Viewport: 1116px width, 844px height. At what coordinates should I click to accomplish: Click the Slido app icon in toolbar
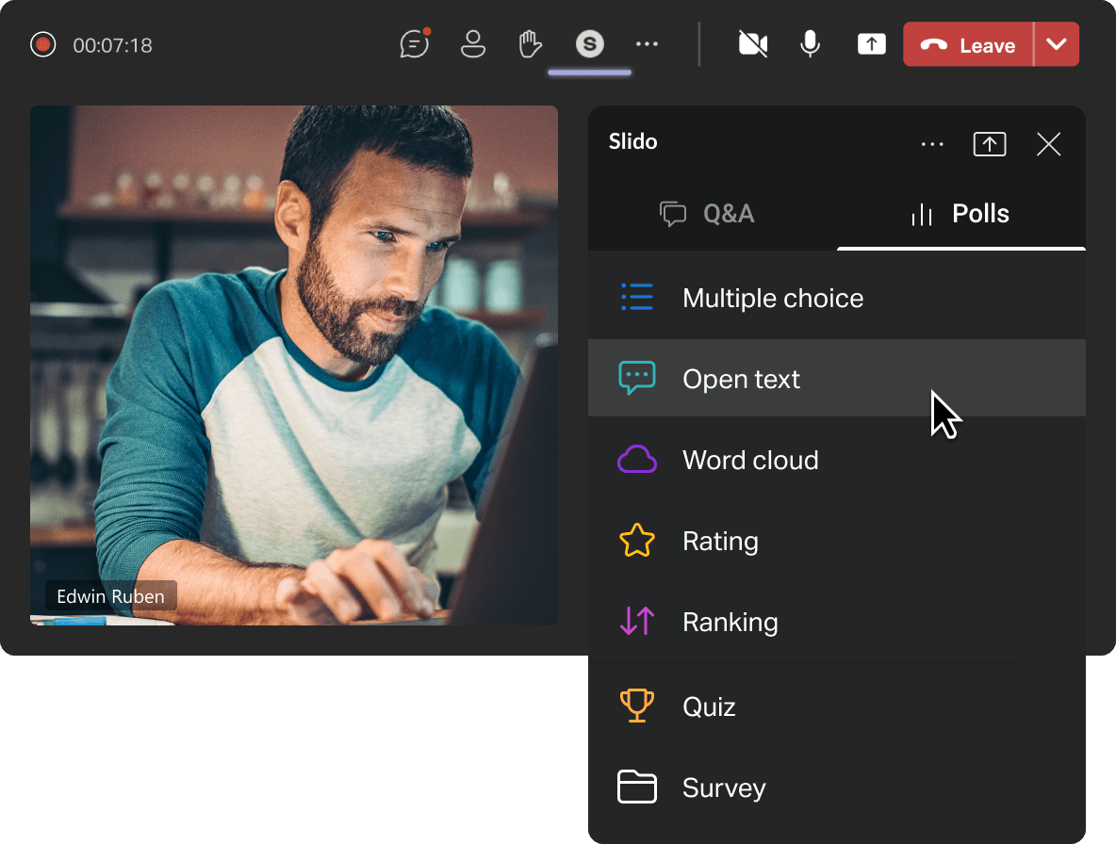590,44
